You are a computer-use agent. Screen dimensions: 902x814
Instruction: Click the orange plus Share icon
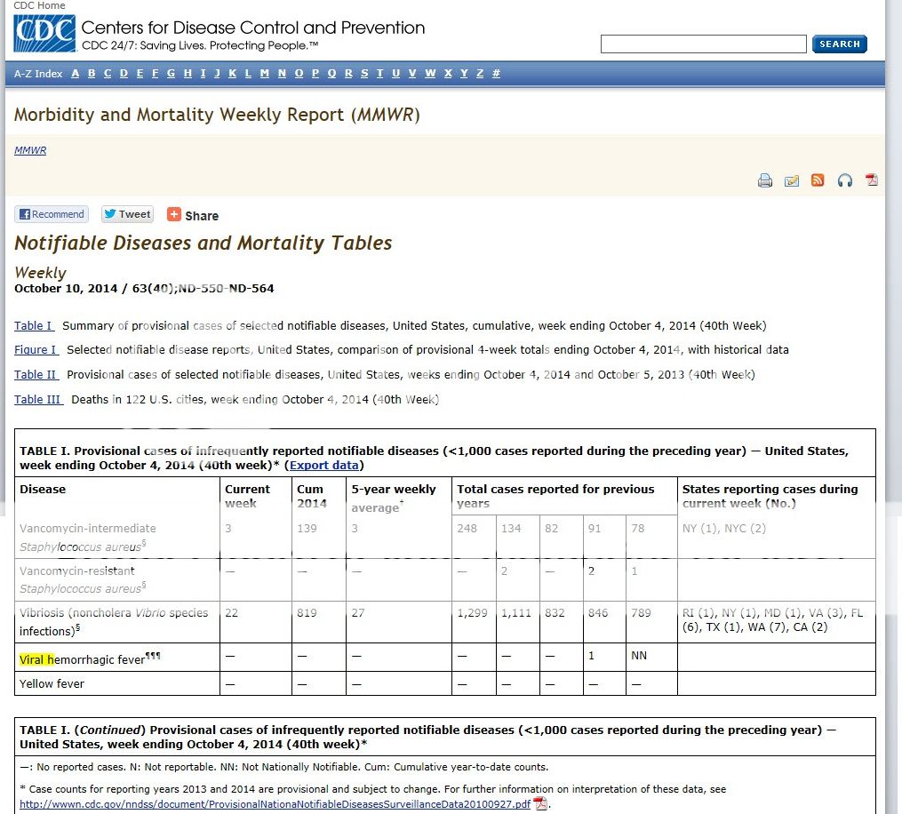[174, 214]
